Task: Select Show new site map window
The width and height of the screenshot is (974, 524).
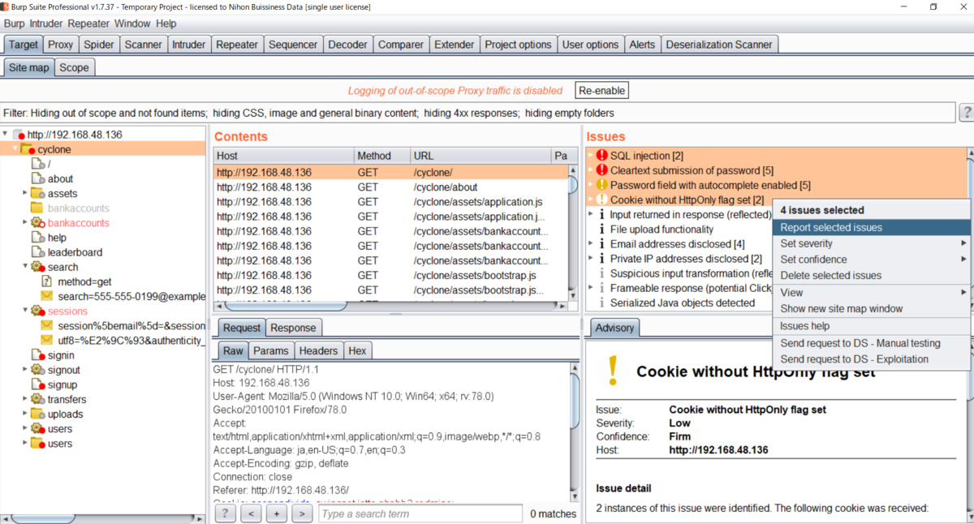Action: (x=871, y=308)
